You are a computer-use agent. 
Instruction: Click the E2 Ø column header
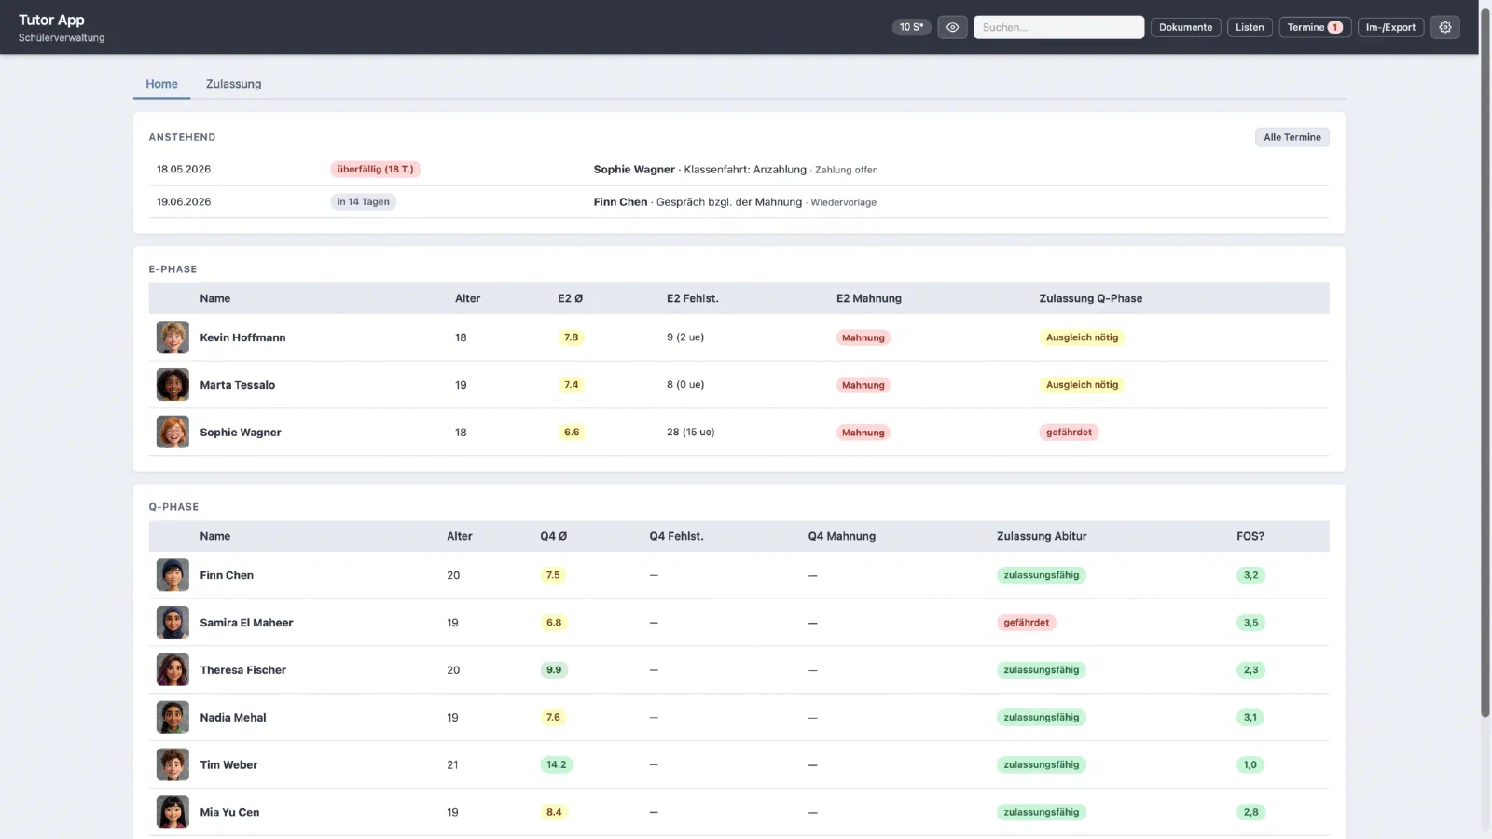click(570, 298)
